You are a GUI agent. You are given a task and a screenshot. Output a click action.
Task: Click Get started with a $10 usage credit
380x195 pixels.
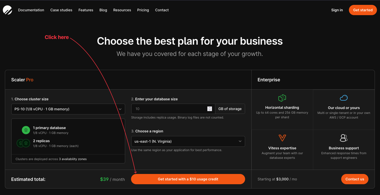[188, 179]
